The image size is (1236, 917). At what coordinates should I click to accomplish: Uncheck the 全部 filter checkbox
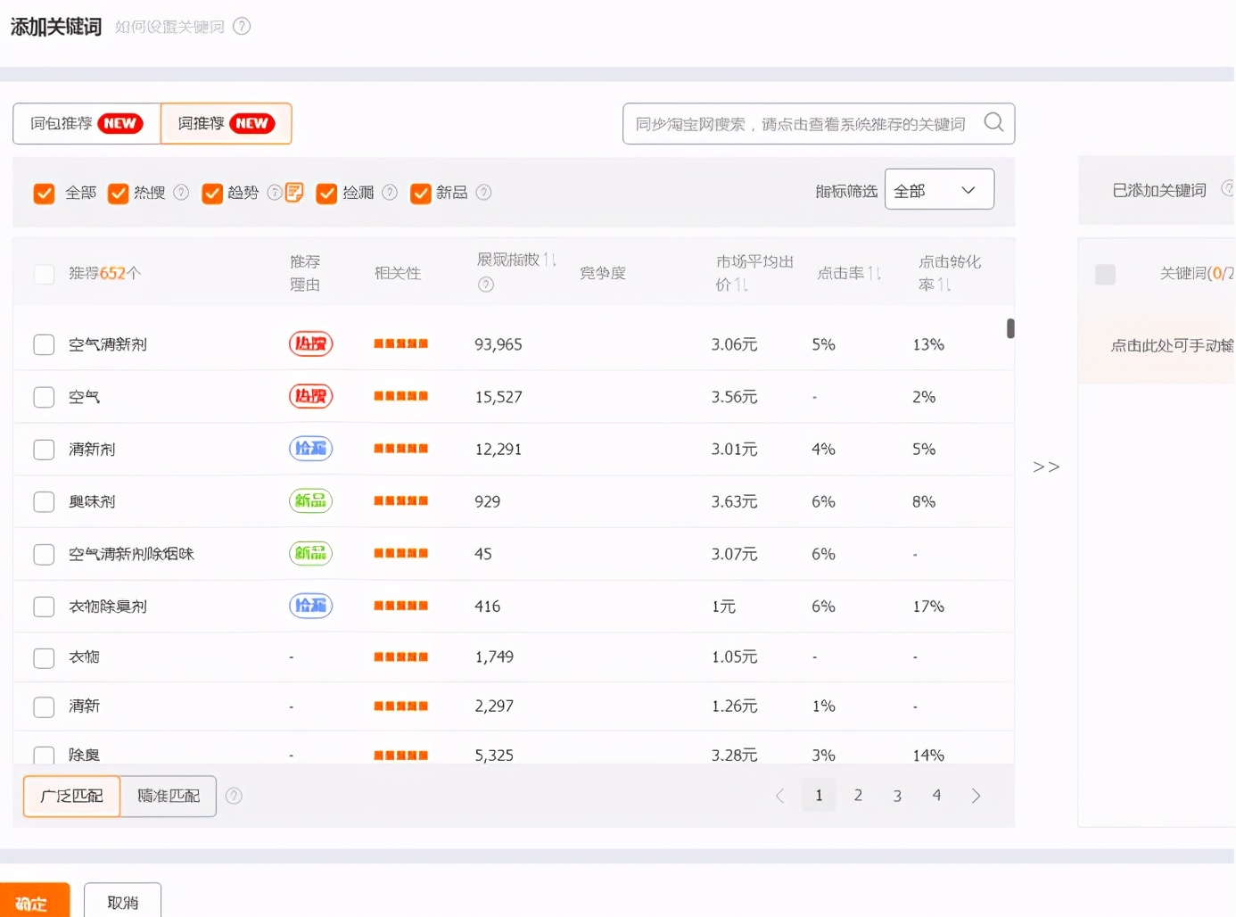[x=44, y=194]
